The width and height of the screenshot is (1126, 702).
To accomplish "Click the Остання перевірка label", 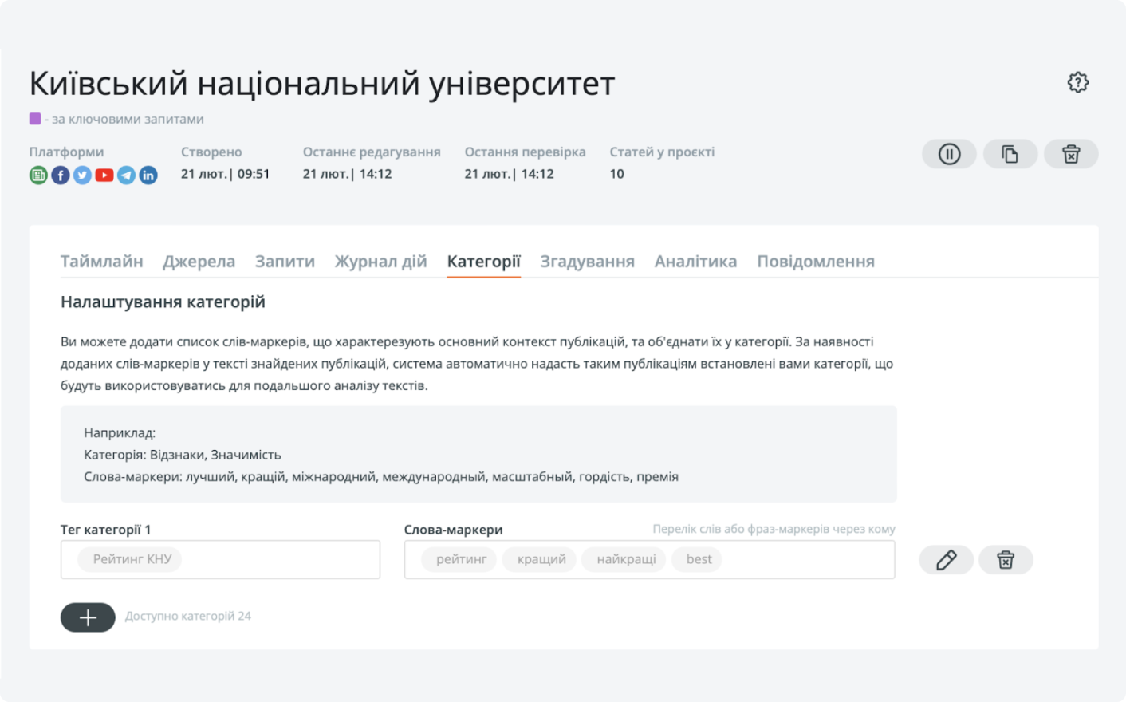I will pos(525,152).
